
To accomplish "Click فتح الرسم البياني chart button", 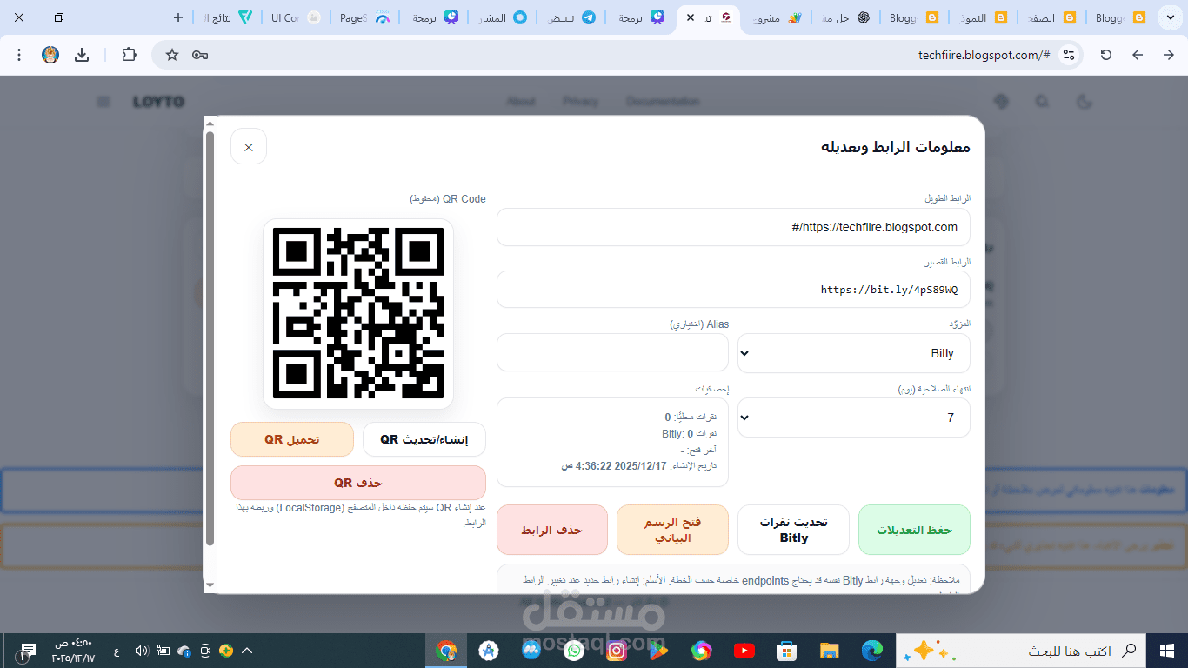I will click(672, 530).
